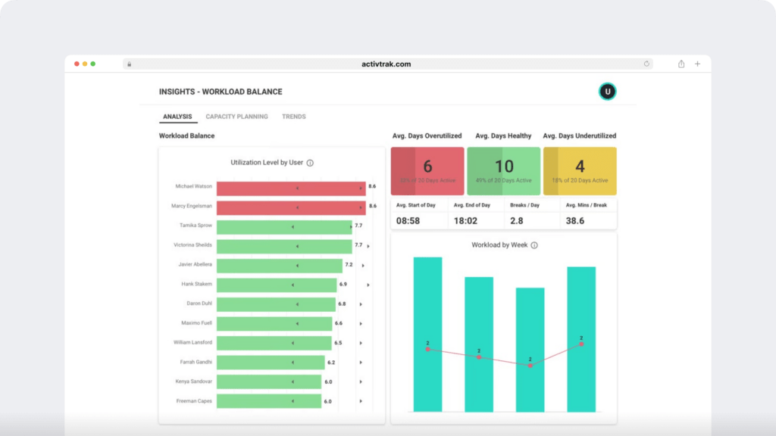Click the Freeman Capes name label
The height and width of the screenshot is (436, 776).
194,401
